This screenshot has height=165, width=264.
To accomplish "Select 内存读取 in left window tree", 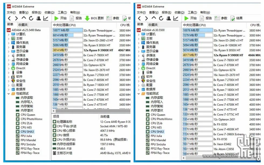I will [x=27, y=98].
